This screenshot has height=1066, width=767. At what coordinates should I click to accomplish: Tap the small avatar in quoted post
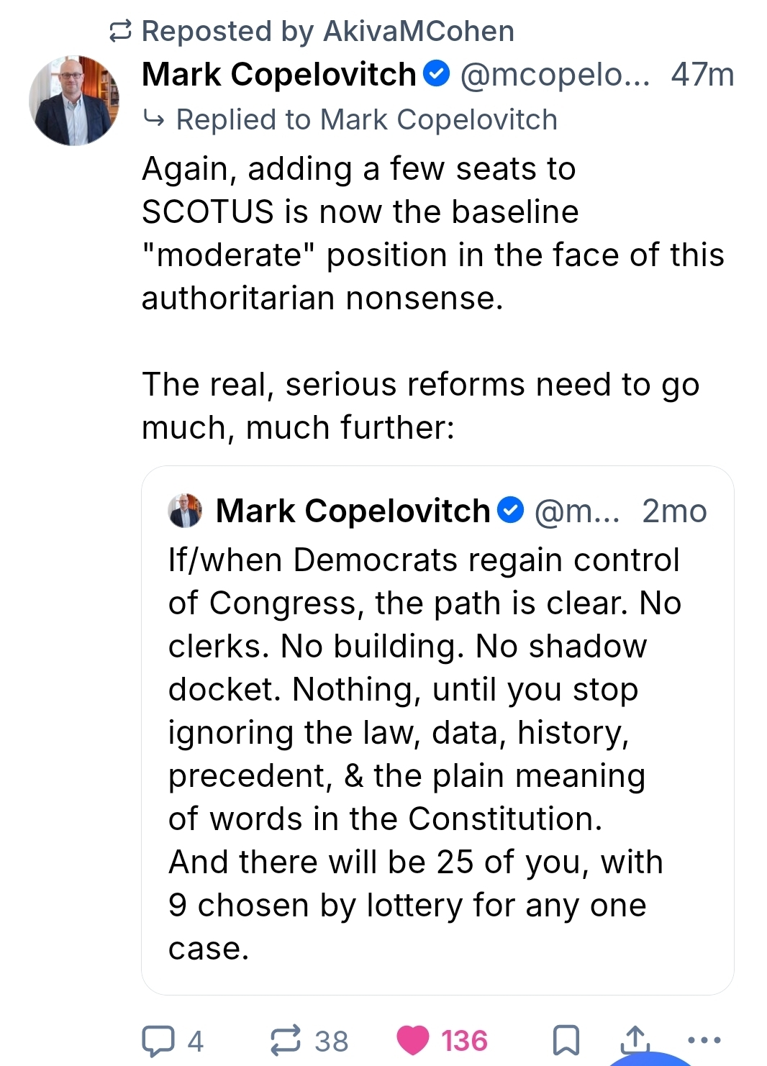pyautogui.click(x=185, y=511)
